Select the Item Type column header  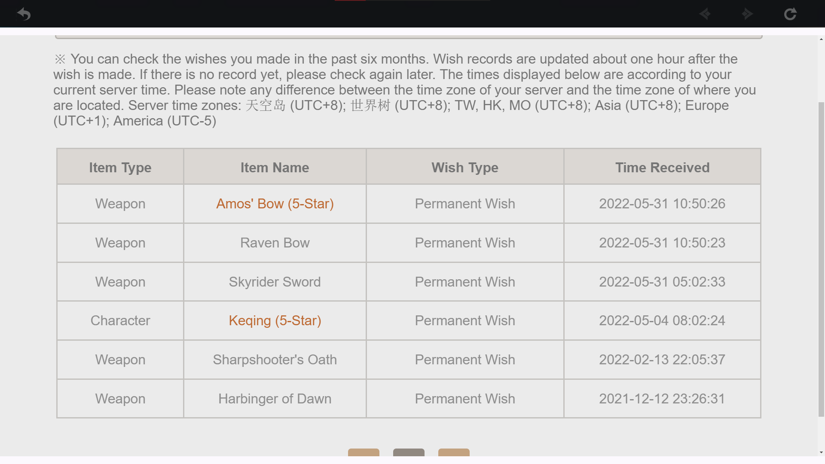click(x=120, y=168)
